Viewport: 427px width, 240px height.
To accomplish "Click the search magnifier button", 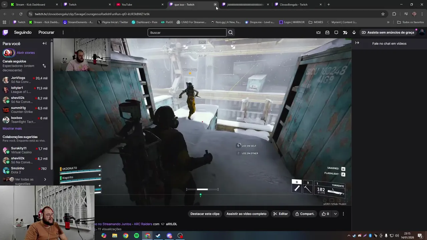I will click(x=231, y=32).
